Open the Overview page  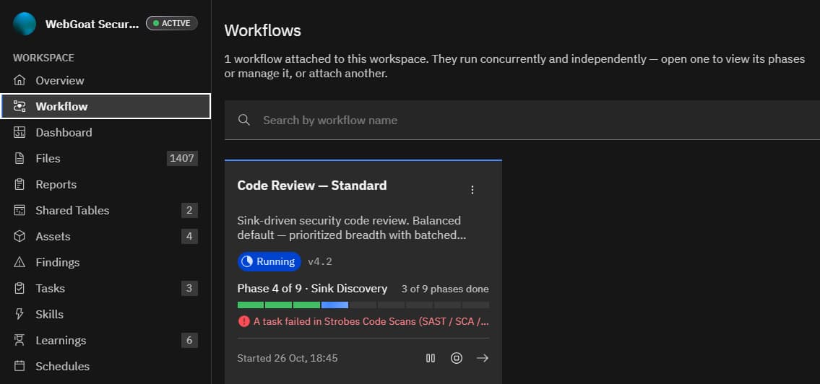(105, 80)
